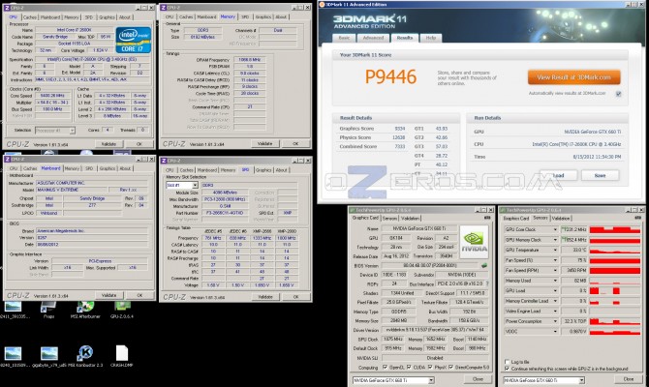Switch to the Advanced tab in 3DMark 11

373,38
